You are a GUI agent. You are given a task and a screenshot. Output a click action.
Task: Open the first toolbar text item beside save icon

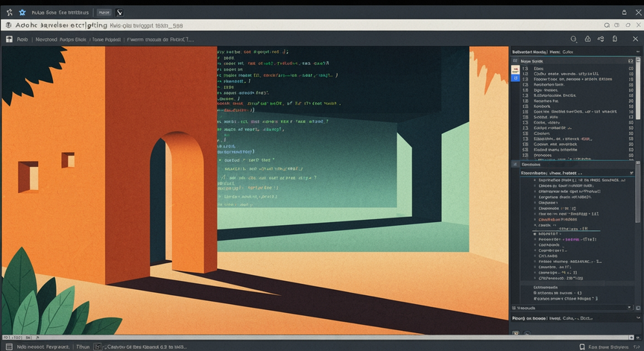22,39
